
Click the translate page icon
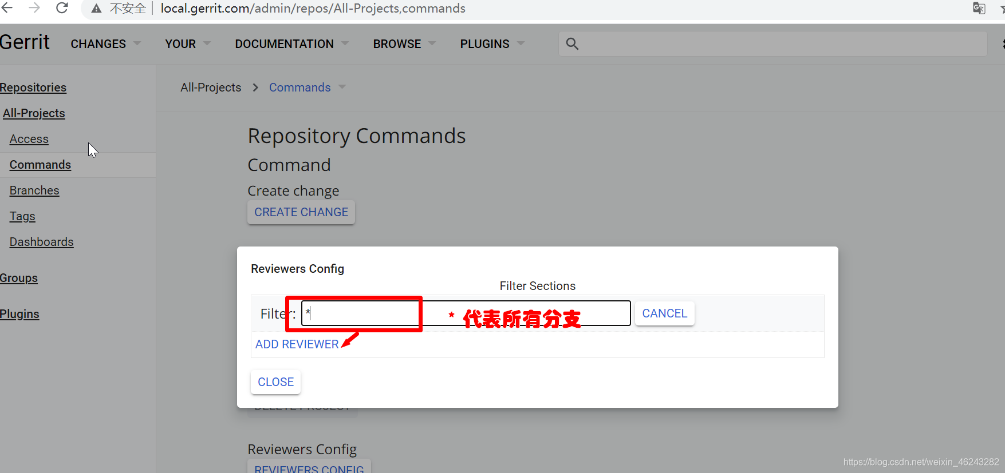click(x=979, y=8)
